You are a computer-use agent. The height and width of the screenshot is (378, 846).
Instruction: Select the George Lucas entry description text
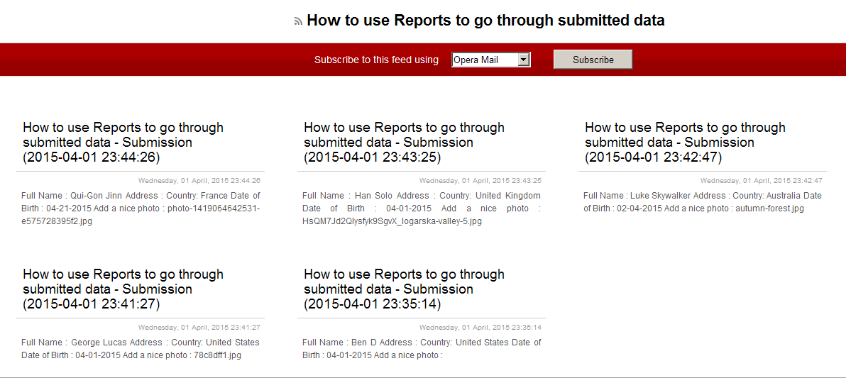point(141,349)
